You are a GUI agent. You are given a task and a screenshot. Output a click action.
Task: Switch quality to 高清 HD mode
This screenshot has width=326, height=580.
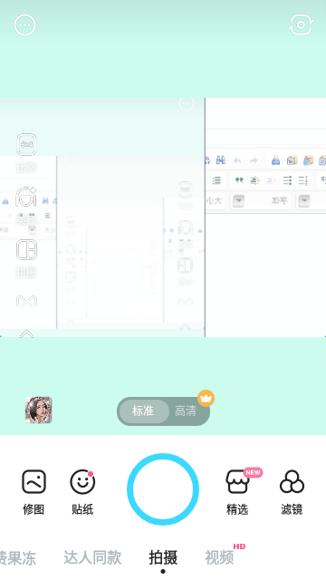pos(186,411)
